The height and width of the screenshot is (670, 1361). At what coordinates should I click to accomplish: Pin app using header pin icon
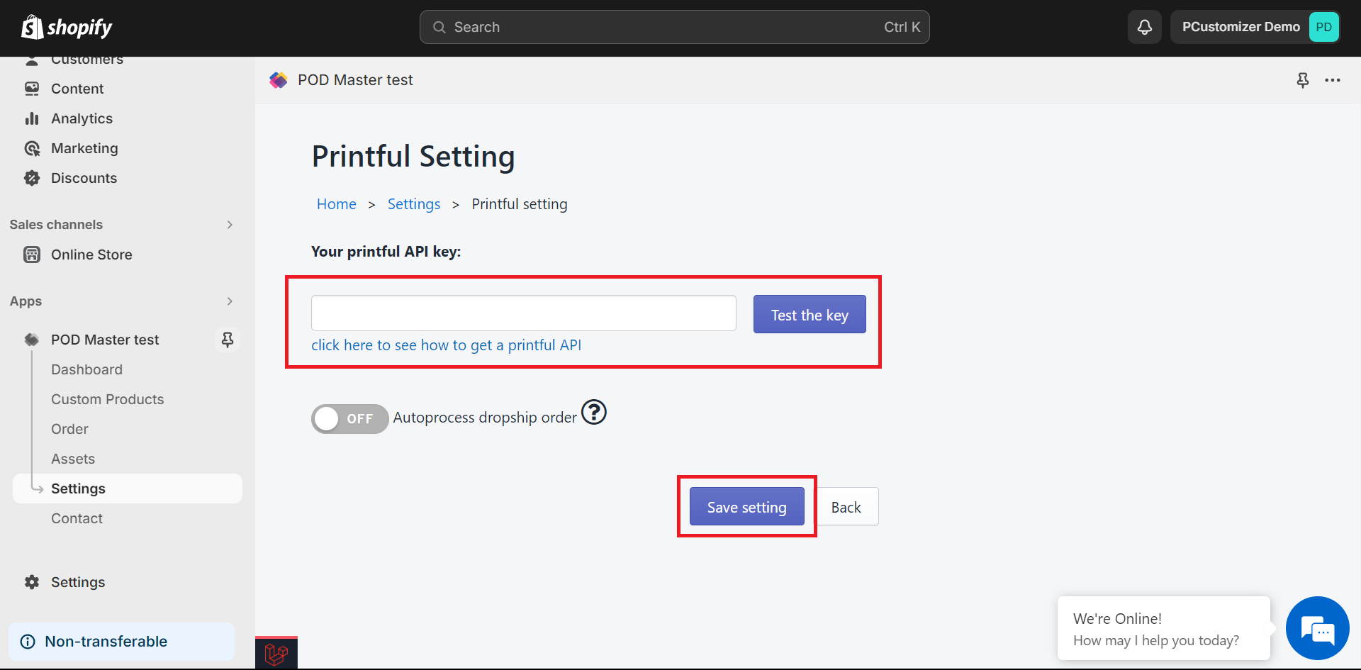point(1303,80)
